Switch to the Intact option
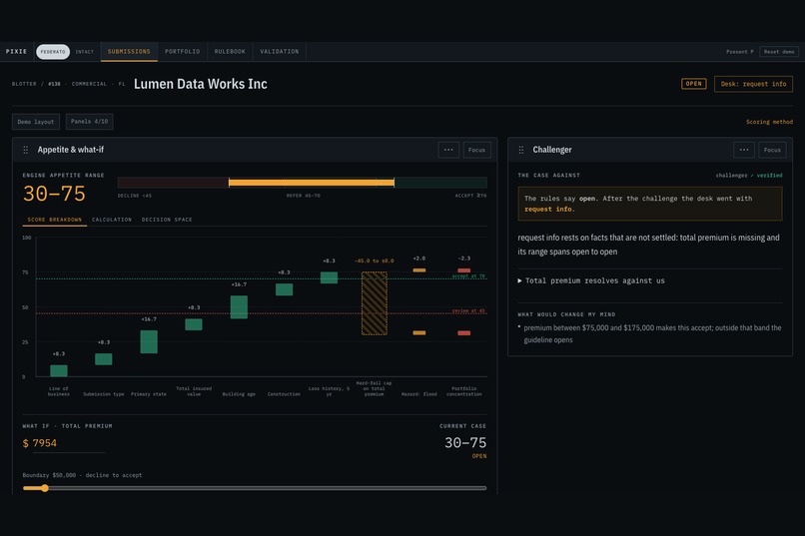Image resolution: width=805 pixels, height=536 pixels. (x=85, y=52)
